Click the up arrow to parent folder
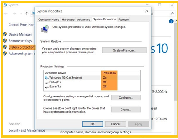This screenshot has width=178, height=139. coord(27,13)
